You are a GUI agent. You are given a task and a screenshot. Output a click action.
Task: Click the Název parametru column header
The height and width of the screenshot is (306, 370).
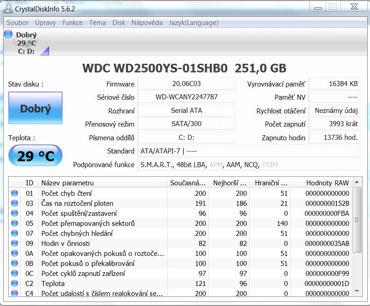pyautogui.click(x=103, y=183)
